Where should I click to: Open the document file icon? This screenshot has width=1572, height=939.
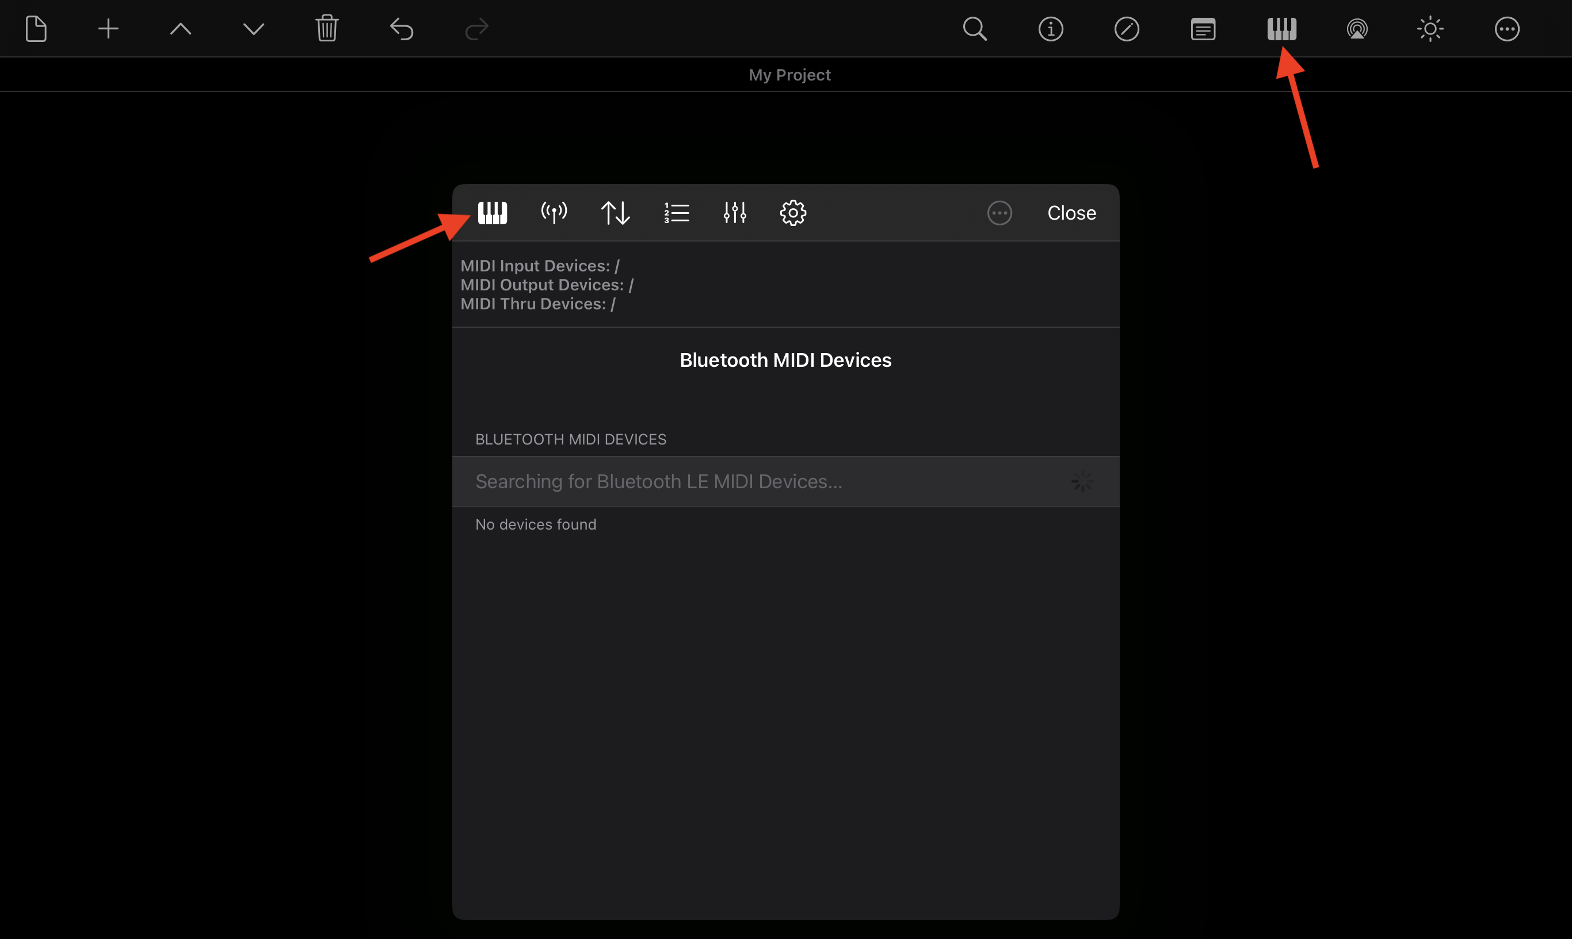click(36, 29)
